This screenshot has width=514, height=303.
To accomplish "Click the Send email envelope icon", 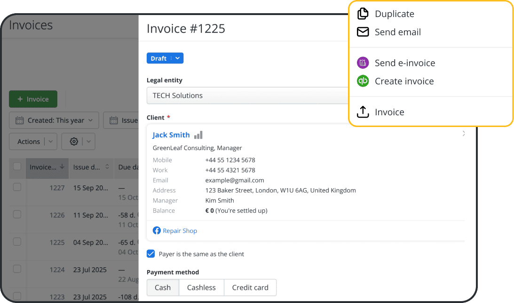I will (x=363, y=32).
